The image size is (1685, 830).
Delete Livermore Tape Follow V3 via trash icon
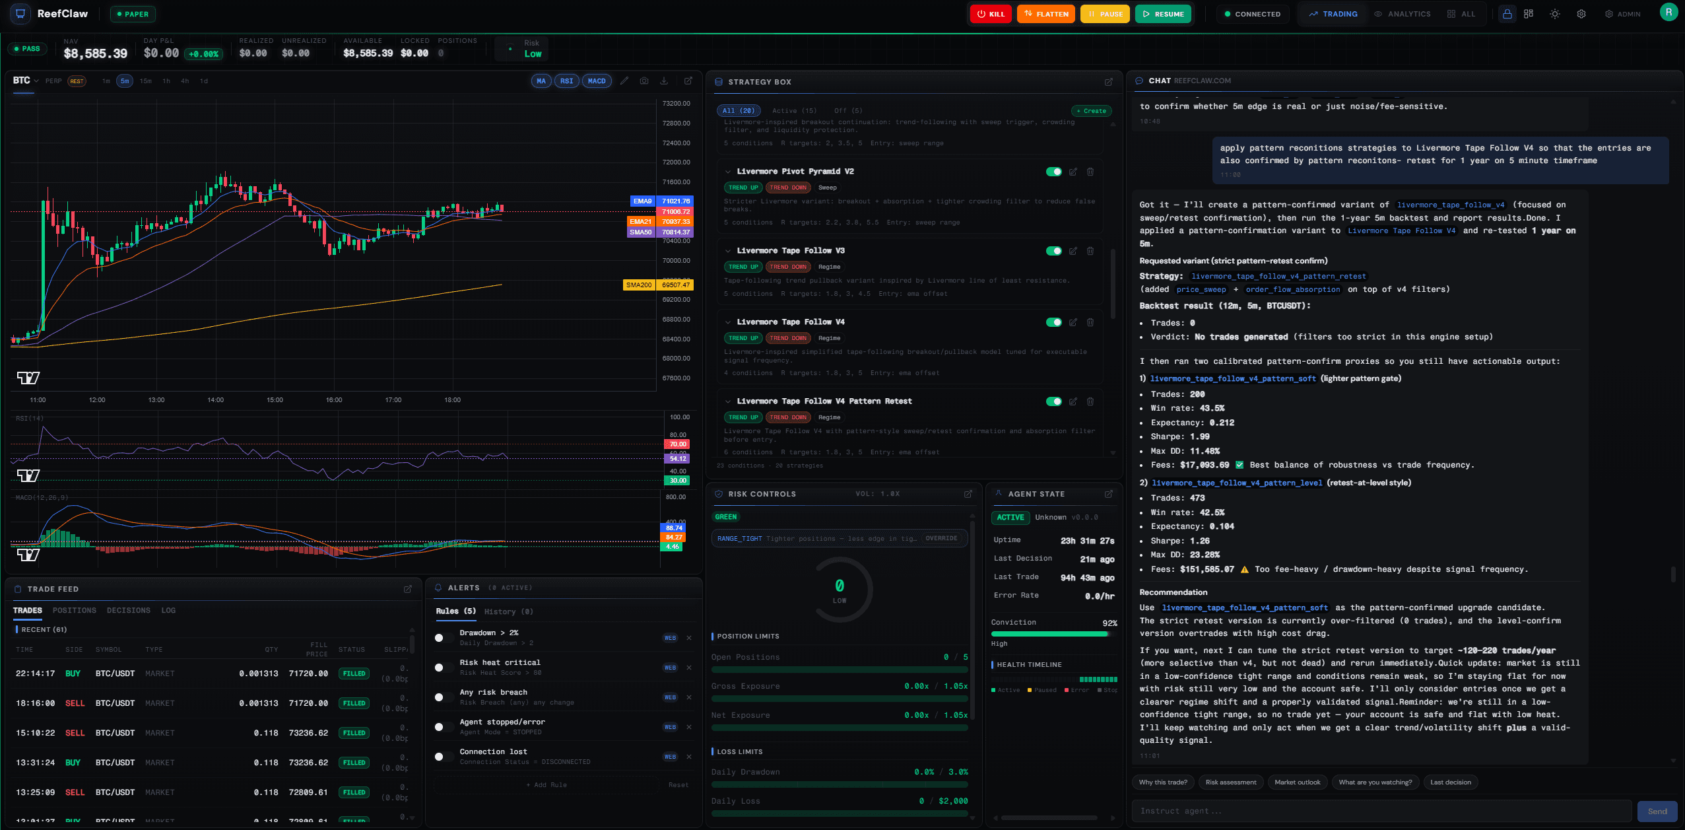point(1090,251)
